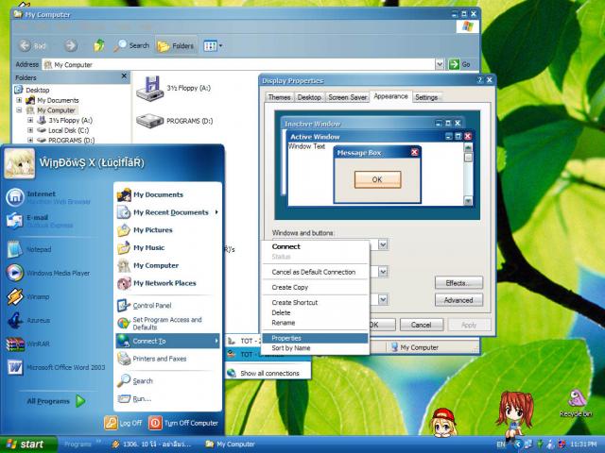Click the OK button in Message Box preview
Screen dimensions: 605x453
pos(377,179)
